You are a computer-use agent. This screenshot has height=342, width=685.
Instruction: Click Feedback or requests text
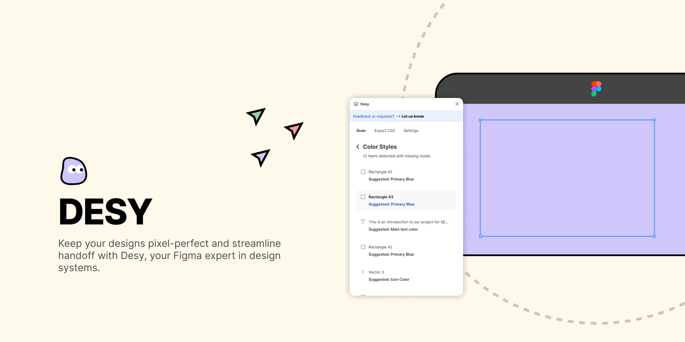point(374,116)
